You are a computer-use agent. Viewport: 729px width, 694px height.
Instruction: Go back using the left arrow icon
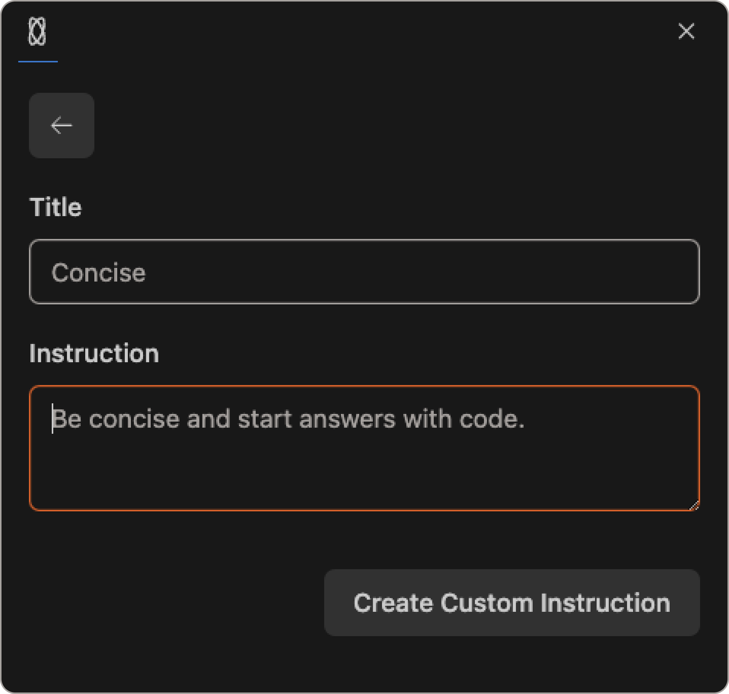tap(62, 126)
